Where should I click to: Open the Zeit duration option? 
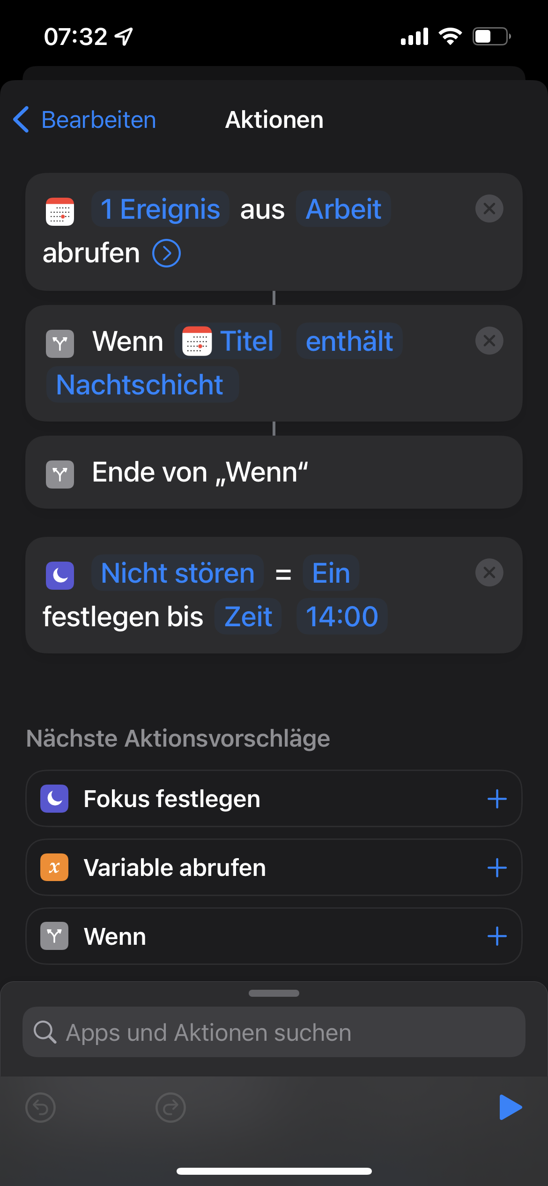(x=248, y=616)
